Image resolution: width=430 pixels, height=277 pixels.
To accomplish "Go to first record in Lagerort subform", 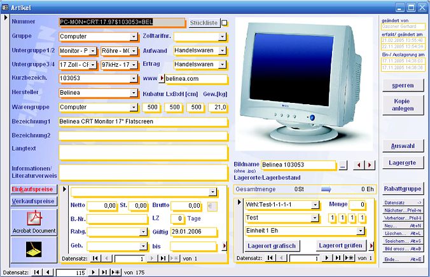I will pos(270,258).
